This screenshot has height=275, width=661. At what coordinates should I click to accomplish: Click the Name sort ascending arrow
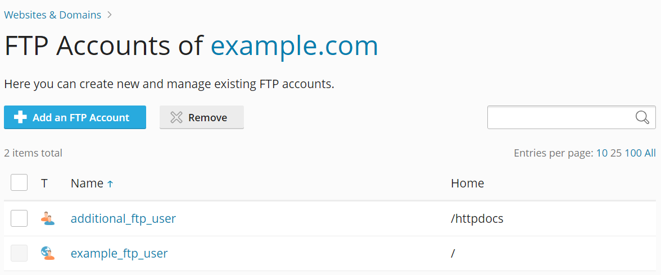pyautogui.click(x=110, y=184)
